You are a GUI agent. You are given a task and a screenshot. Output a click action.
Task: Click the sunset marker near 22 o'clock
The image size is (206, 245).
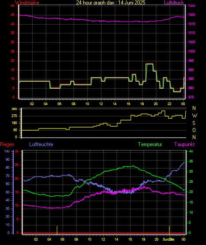point(169,230)
